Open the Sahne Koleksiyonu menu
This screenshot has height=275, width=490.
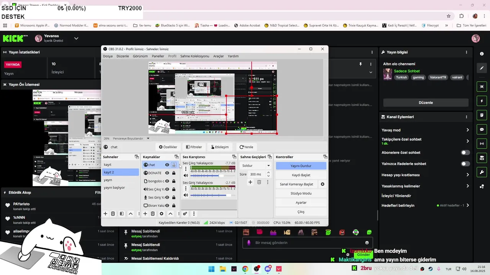195,56
